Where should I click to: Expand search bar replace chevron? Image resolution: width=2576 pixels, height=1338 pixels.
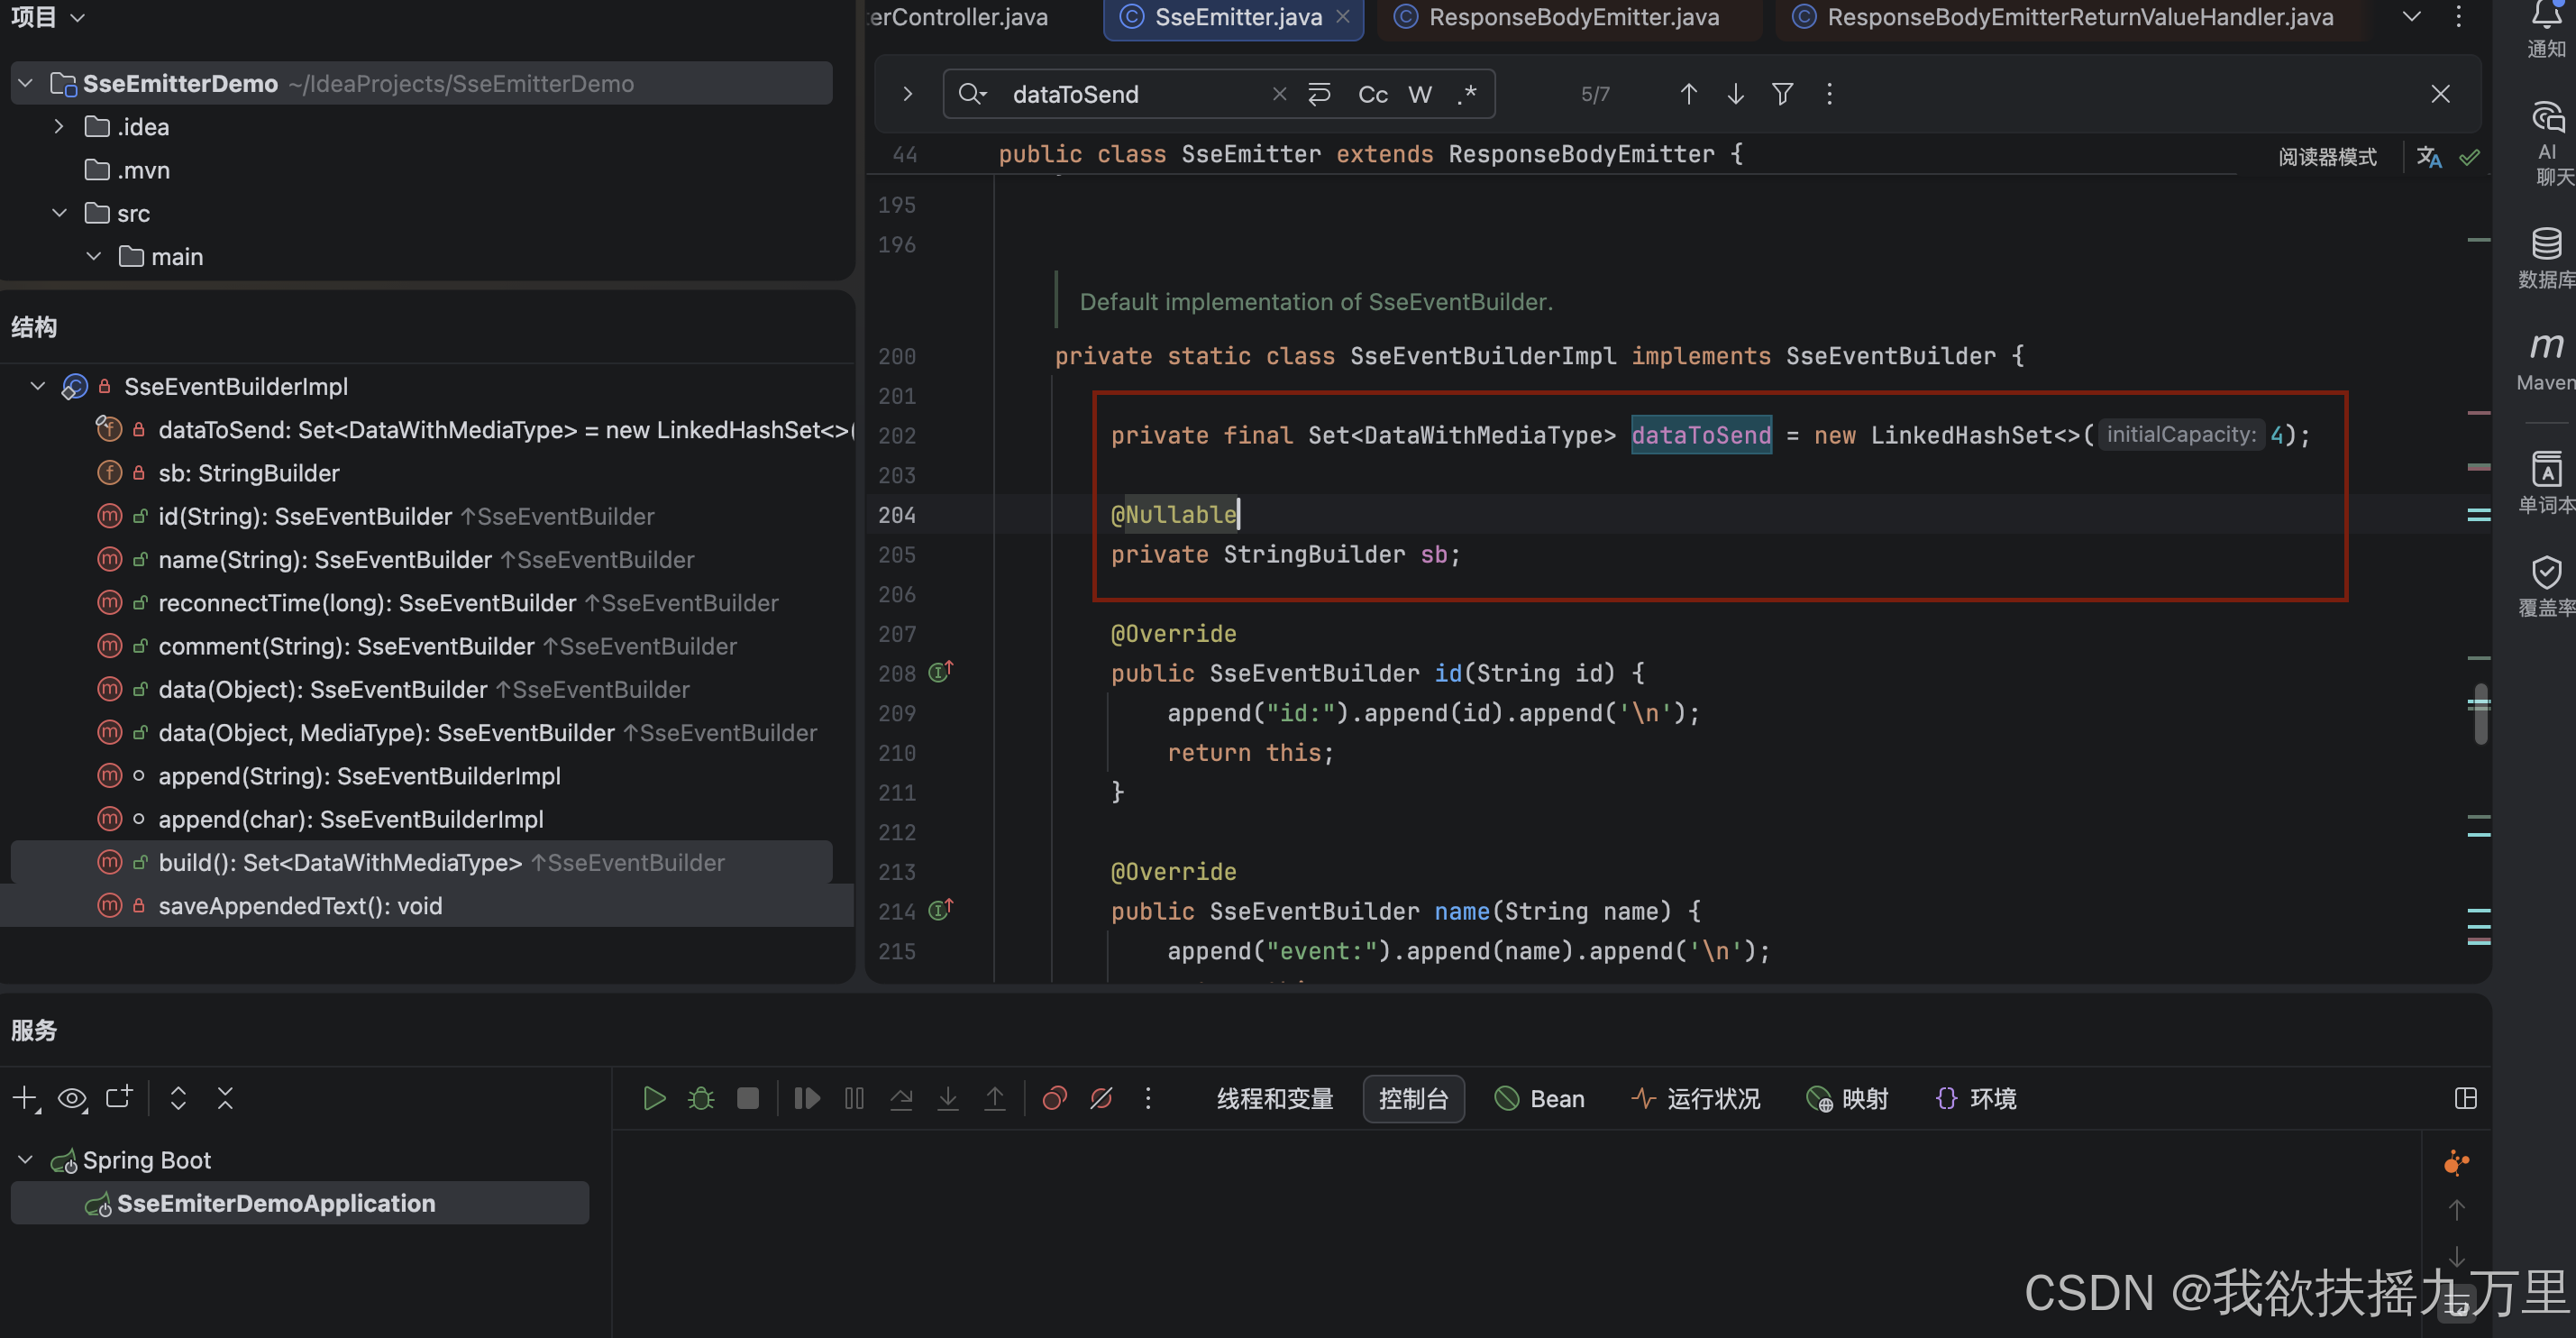click(907, 94)
